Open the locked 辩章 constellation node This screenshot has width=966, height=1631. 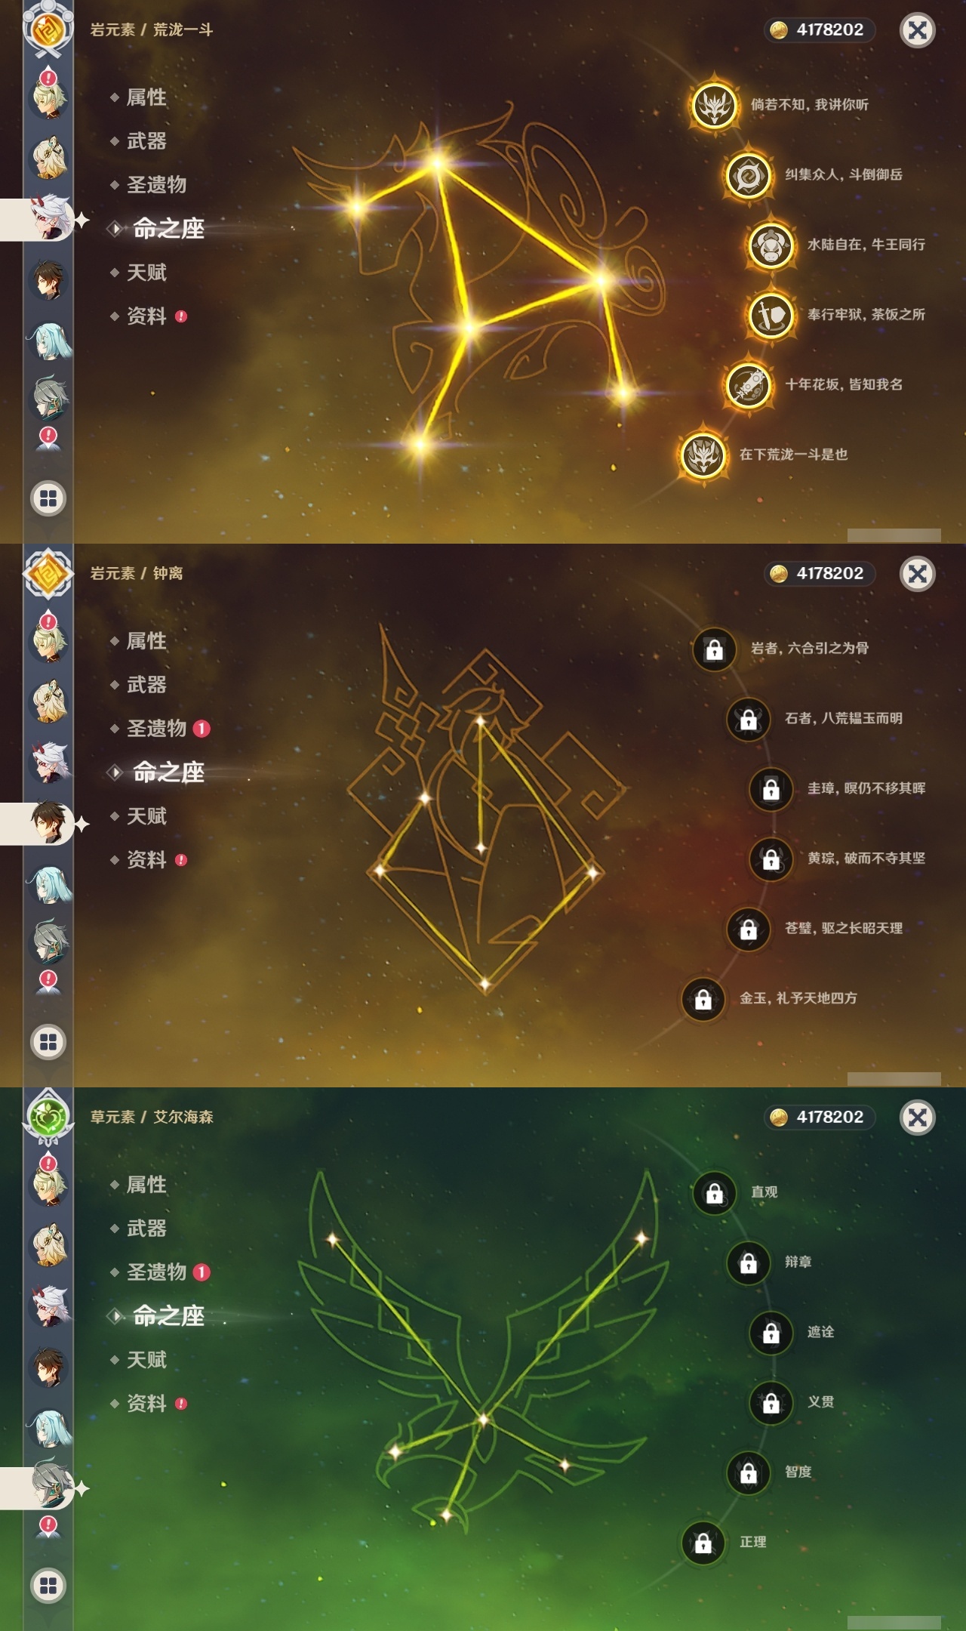tap(748, 1263)
